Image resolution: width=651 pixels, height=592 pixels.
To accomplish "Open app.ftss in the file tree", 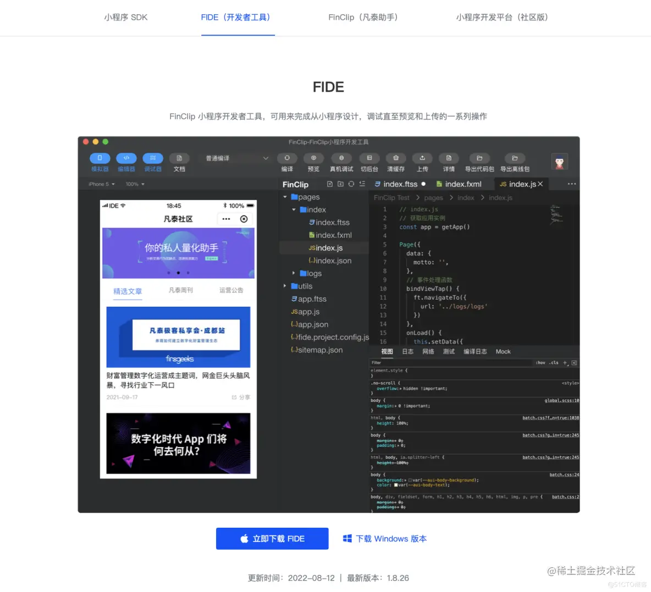I will coord(308,299).
